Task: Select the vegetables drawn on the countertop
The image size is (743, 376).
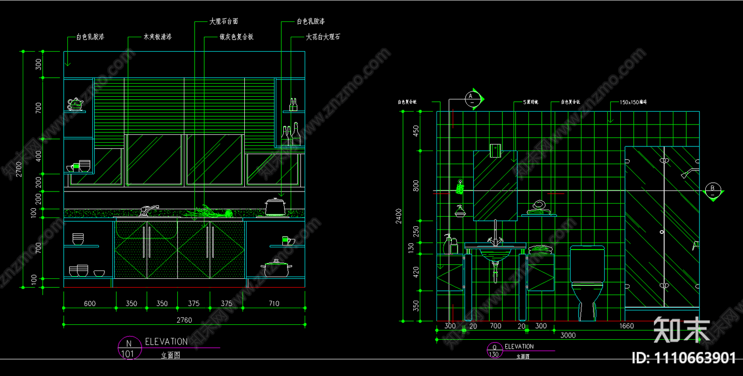Action: (209, 212)
